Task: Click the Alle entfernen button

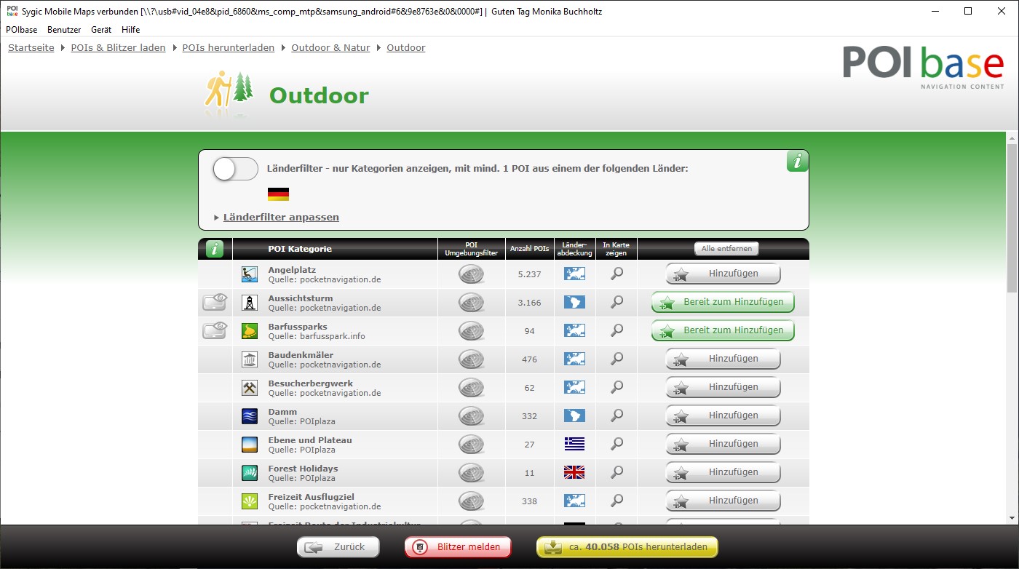Action: (726, 249)
